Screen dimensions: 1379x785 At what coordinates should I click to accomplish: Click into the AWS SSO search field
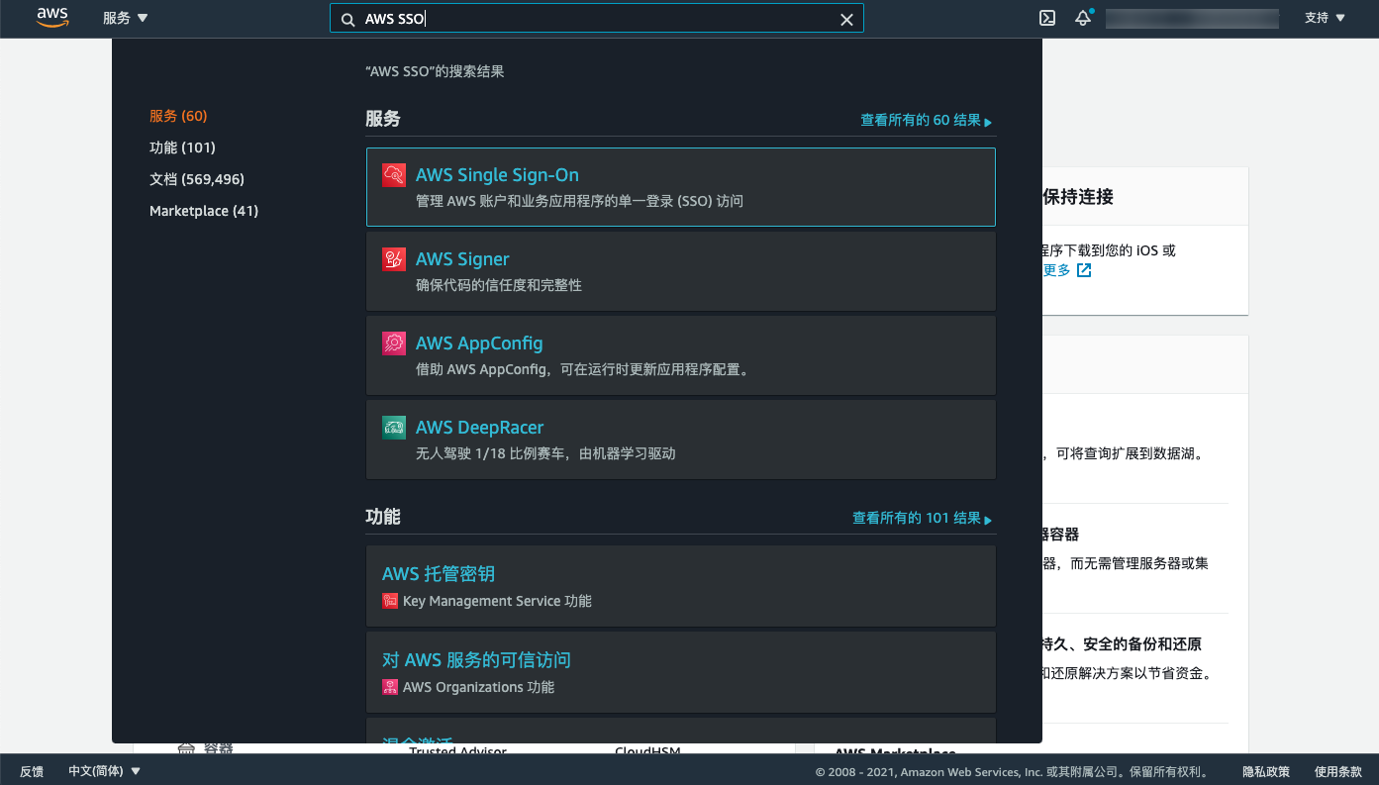click(594, 19)
